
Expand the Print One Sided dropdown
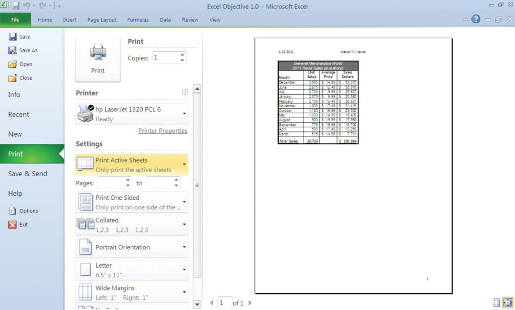132,202
